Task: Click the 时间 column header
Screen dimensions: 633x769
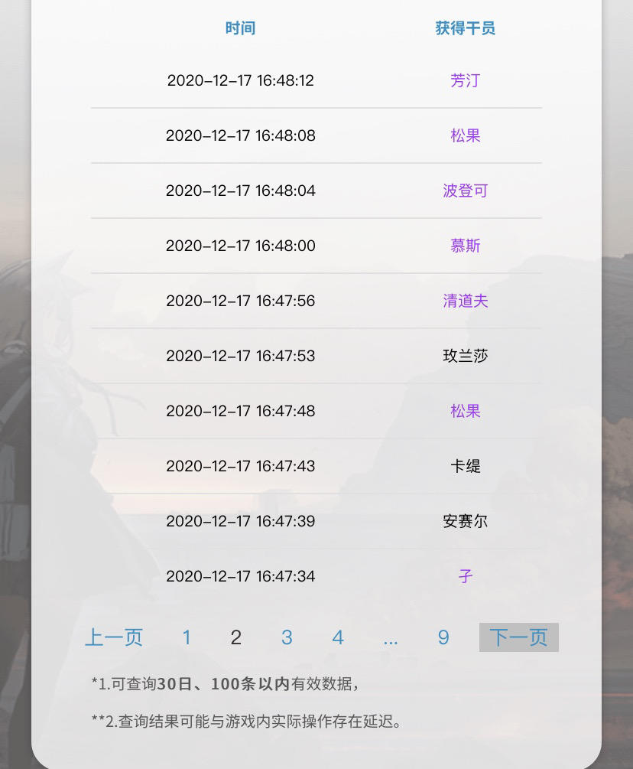Action: click(x=240, y=28)
